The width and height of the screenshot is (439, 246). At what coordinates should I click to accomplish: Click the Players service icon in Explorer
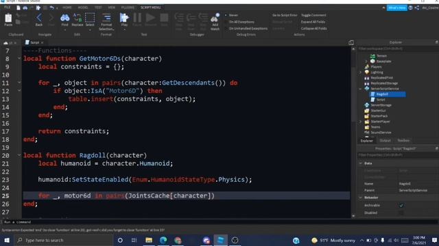[x=367, y=67]
